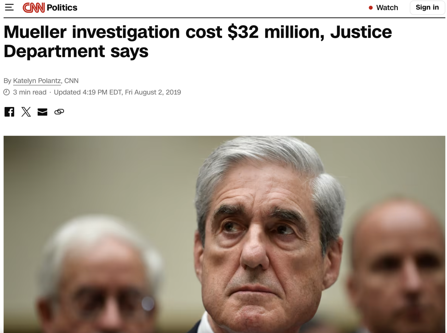Click the Sign in button

(x=427, y=7)
